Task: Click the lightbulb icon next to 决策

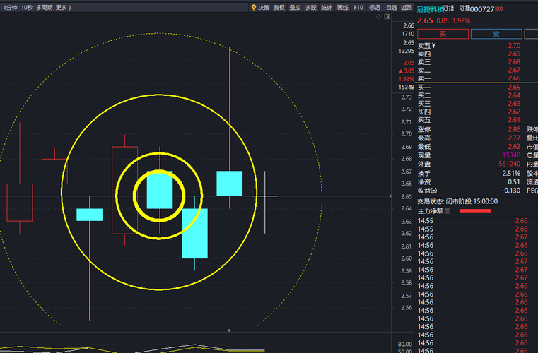Action: tap(254, 8)
